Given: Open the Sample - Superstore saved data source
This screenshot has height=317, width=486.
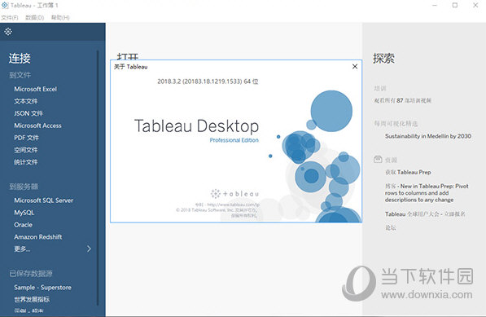Looking at the screenshot, I should tap(42, 288).
